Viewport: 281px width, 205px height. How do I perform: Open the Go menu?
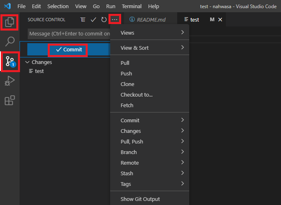[x=96, y=6]
